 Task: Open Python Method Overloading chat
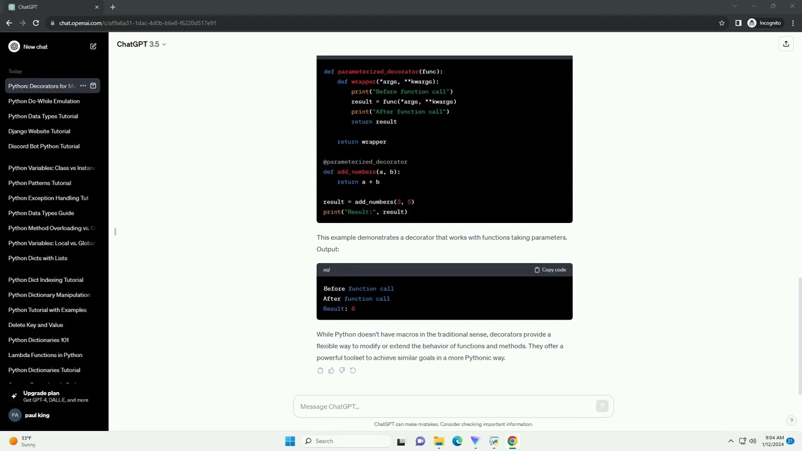[50, 228]
